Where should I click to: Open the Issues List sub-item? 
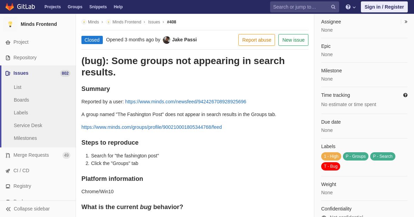(x=18, y=87)
